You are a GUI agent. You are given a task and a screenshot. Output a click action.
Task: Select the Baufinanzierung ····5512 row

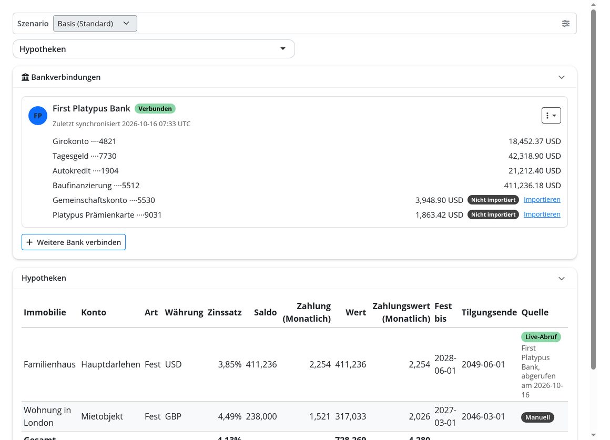[x=307, y=186]
